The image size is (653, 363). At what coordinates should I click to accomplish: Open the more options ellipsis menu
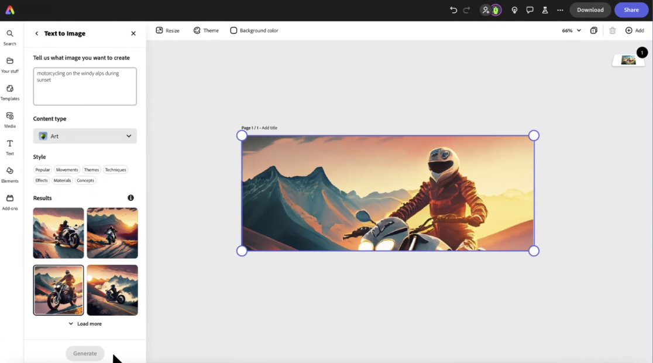click(x=560, y=10)
